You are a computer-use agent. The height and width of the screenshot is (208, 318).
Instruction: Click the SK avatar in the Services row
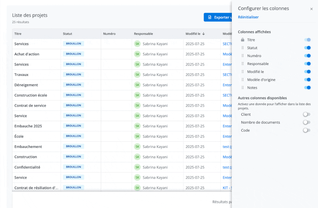(137, 43)
